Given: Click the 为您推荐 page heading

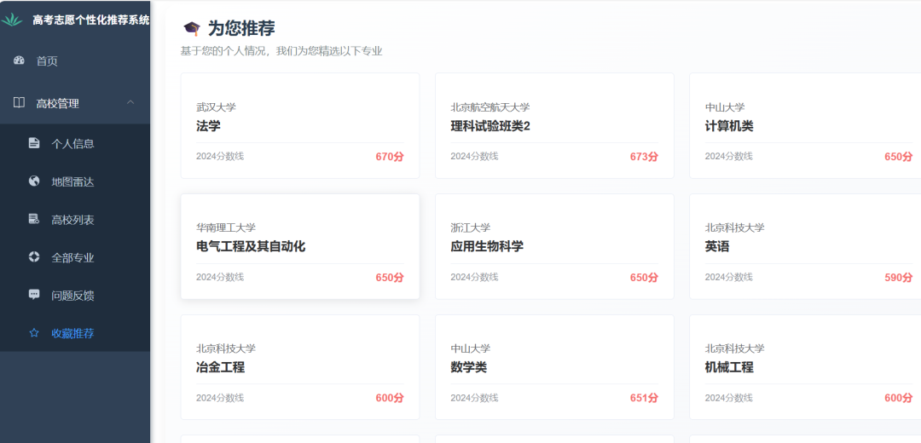Looking at the screenshot, I should (x=241, y=28).
